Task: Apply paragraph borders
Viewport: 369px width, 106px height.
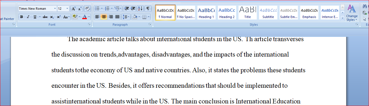Action: 145,17
